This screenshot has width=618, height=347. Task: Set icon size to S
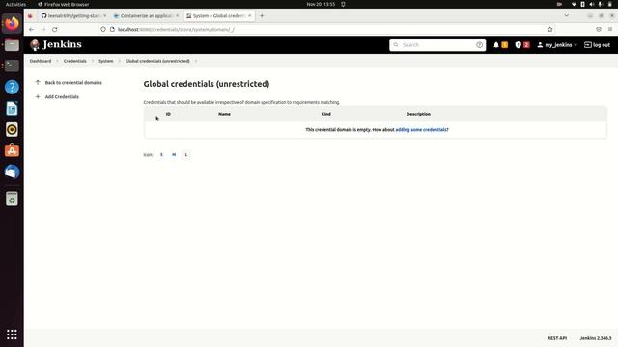161,154
